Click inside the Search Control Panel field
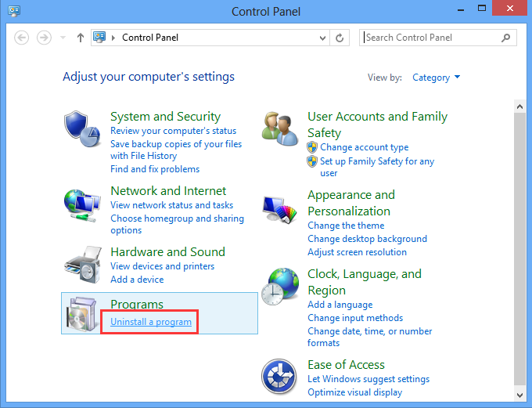532x408 pixels. pyautogui.click(x=430, y=38)
